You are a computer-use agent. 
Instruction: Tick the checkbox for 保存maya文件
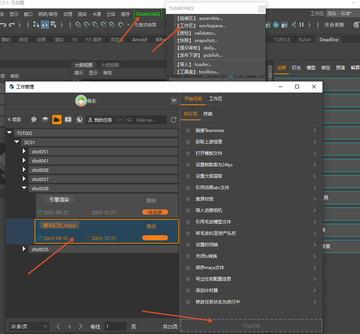tap(188, 268)
